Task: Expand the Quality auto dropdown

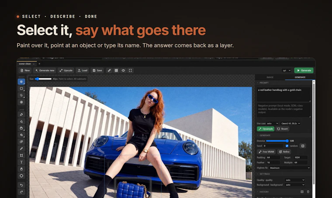Action: 295,180
